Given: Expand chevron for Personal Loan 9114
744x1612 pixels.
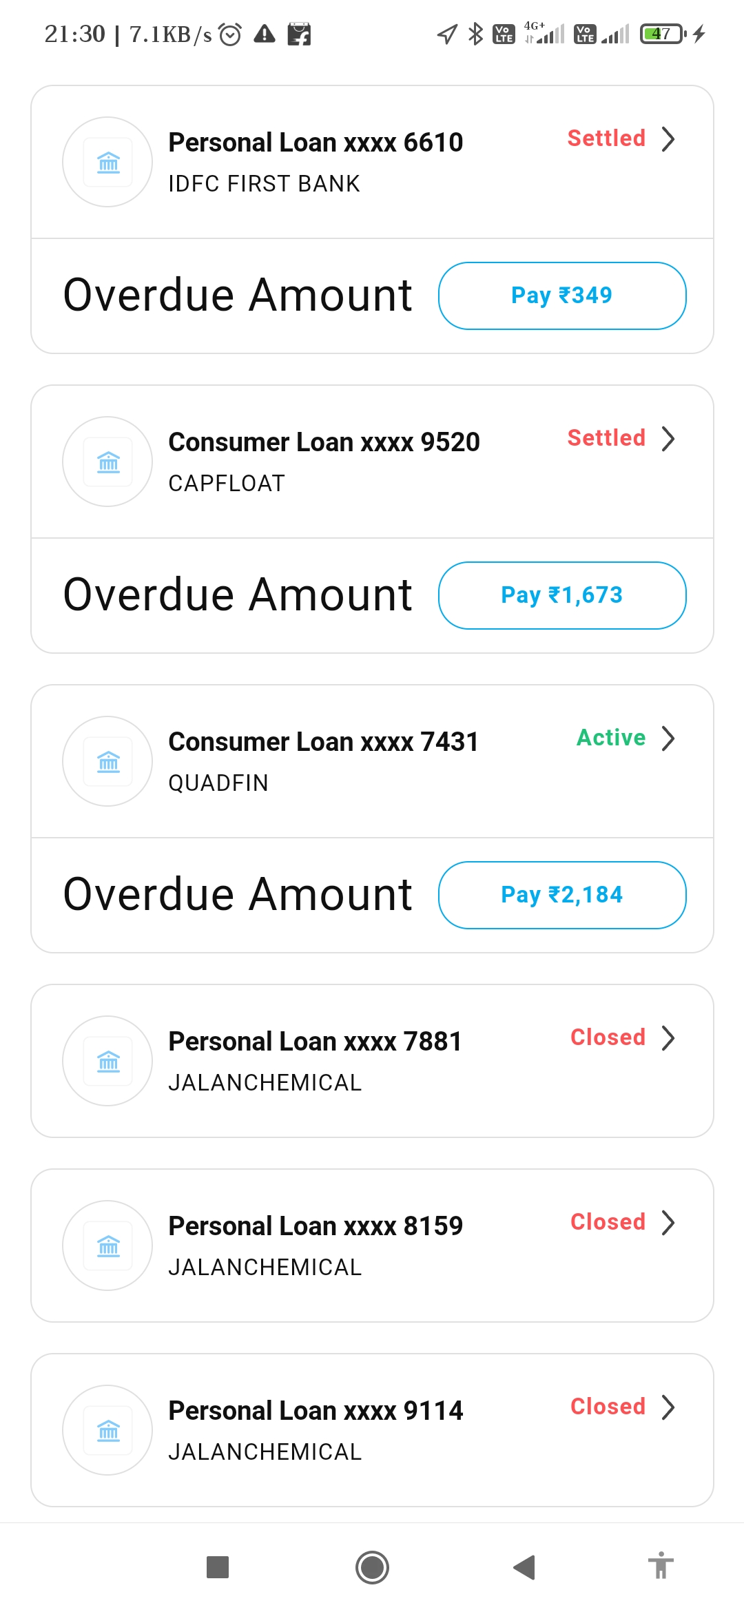Looking at the screenshot, I should tap(668, 1407).
